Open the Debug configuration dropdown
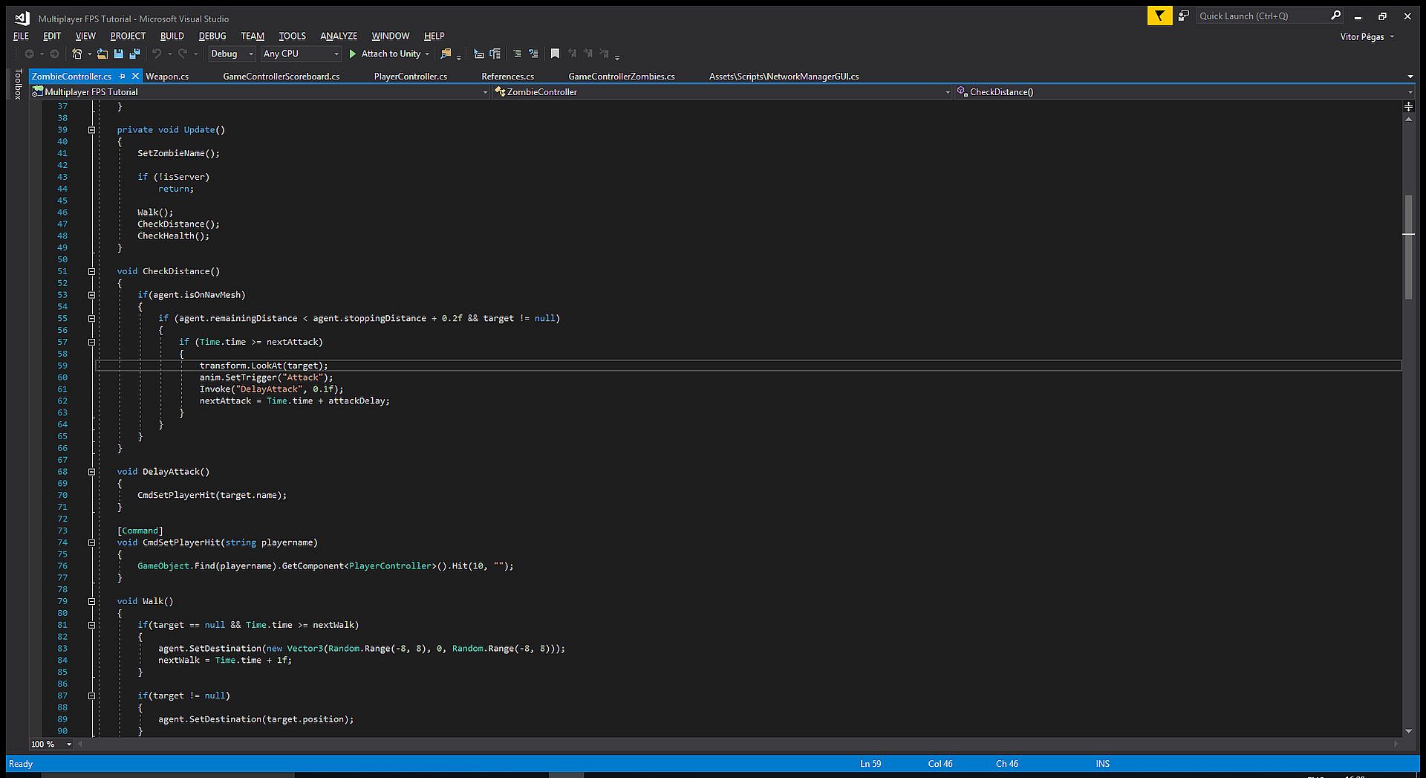Screen dimensions: 1426x778 point(232,54)
